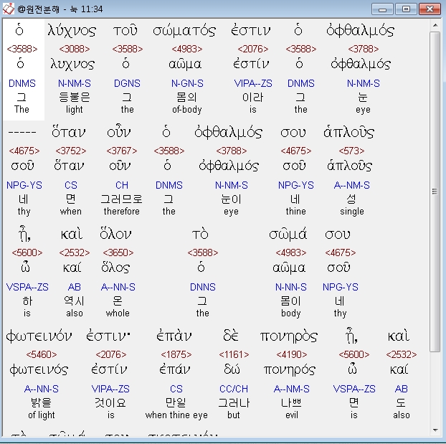Click Strong's number <573>
The image size is (446, 444).
point(351,151)
